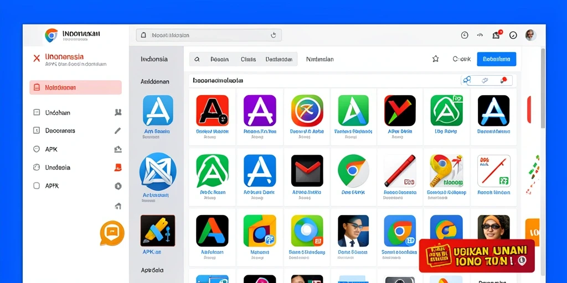Viewport: 567px width, 283px height.
Task: Close the sidebar with the red X icon
Action: tap(37, 58)
